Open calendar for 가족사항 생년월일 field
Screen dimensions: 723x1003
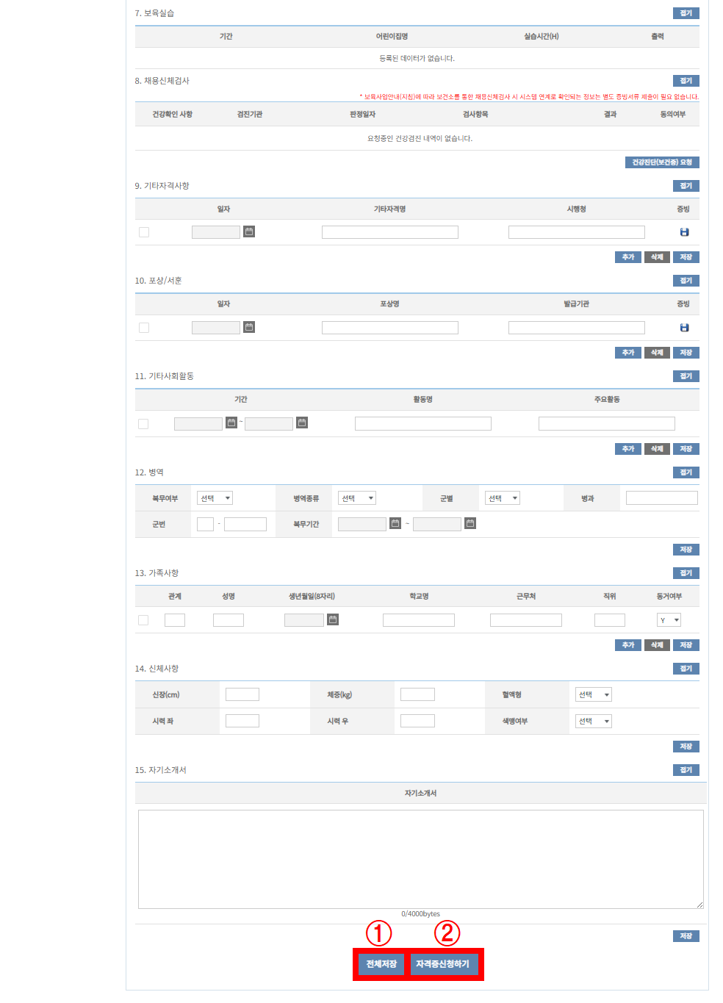(x=333, y=619)
